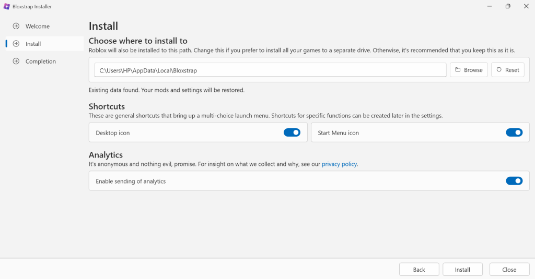Click the arrow icon beside Welcome
The width and height of the screenshot is (535, 279).
pos(16,26)
